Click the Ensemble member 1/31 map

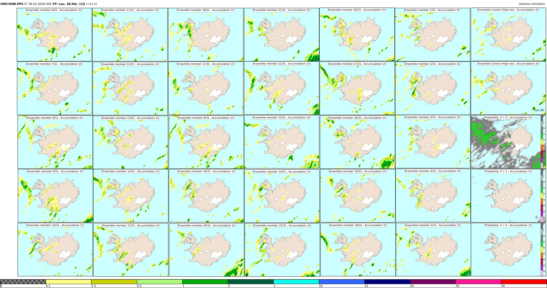coord(432,35)
